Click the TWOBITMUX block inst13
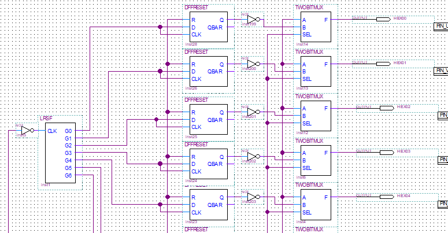Image resolution: width=448 pixels, height=233 pixels. (x=313, y=71)
